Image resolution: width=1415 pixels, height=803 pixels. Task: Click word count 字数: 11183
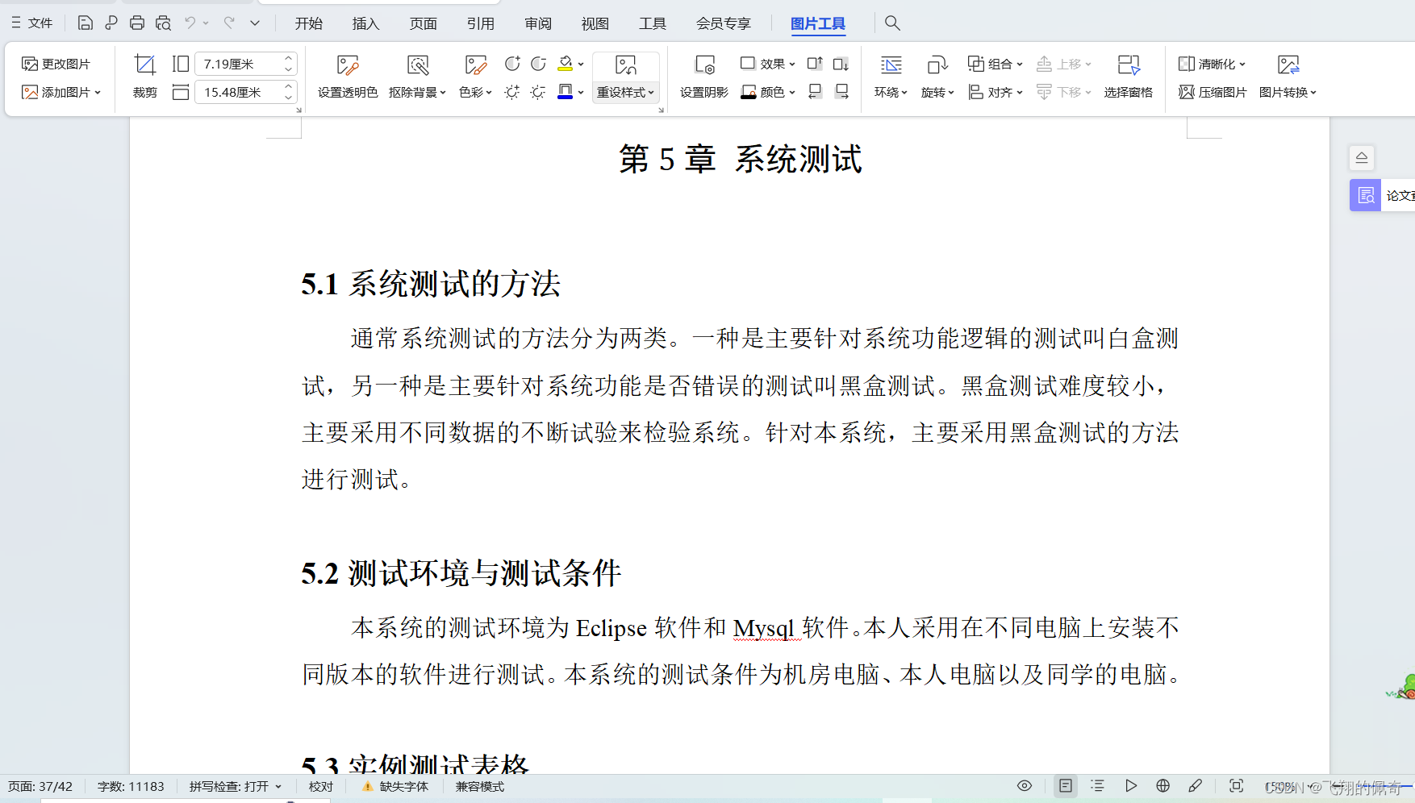pos(131,787)
